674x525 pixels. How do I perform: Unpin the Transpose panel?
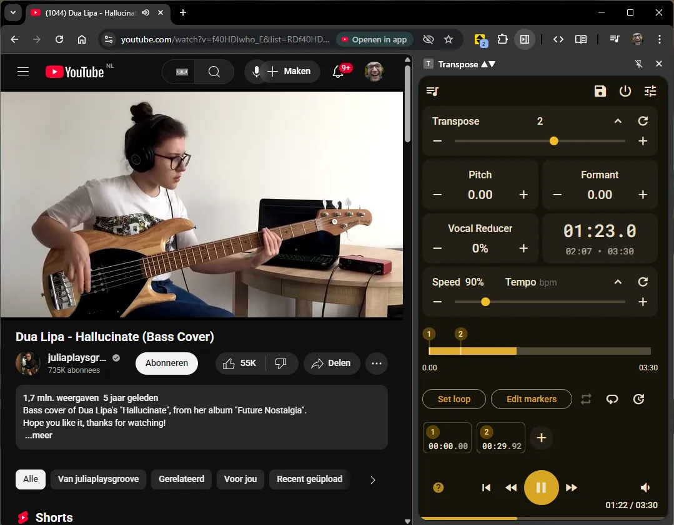638,64
